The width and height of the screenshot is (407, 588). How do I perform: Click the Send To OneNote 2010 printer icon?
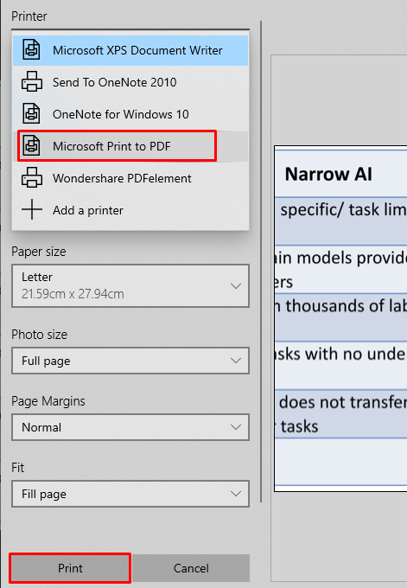click(x=31, y=82)
